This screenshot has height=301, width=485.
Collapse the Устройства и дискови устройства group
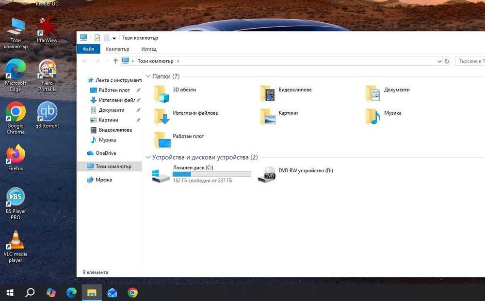(x=148, y=157)
